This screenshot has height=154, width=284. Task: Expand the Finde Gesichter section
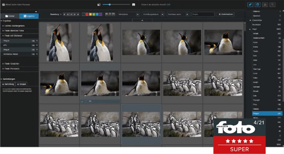[11, 64]
